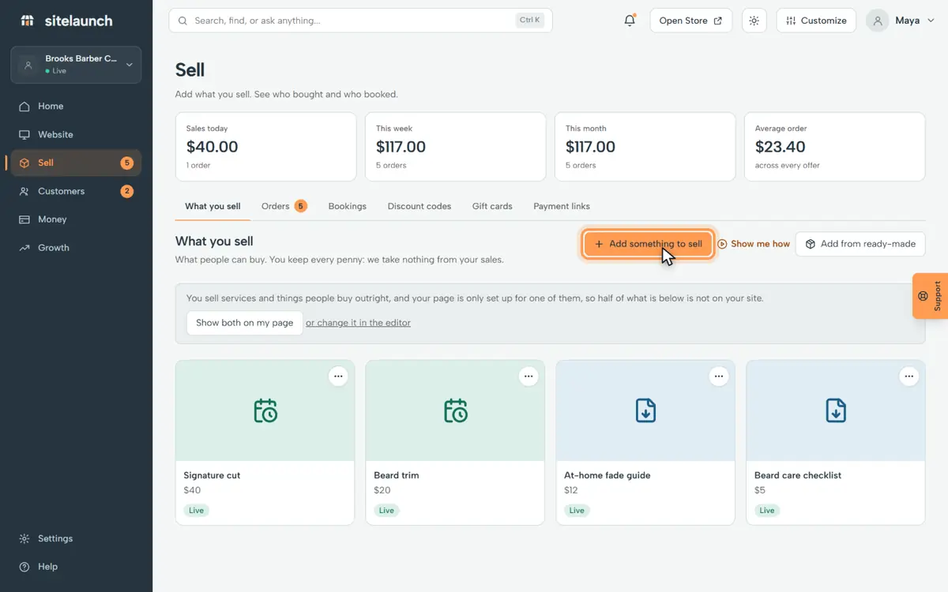
Task: Click the Beard care checklist download icon
Action: point(836,411)
